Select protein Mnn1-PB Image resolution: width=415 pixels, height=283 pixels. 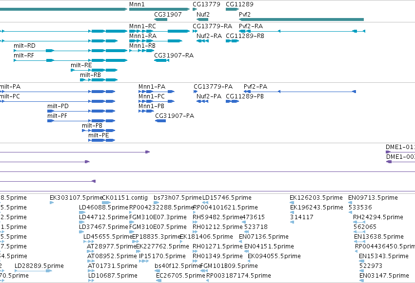(146, 111)
